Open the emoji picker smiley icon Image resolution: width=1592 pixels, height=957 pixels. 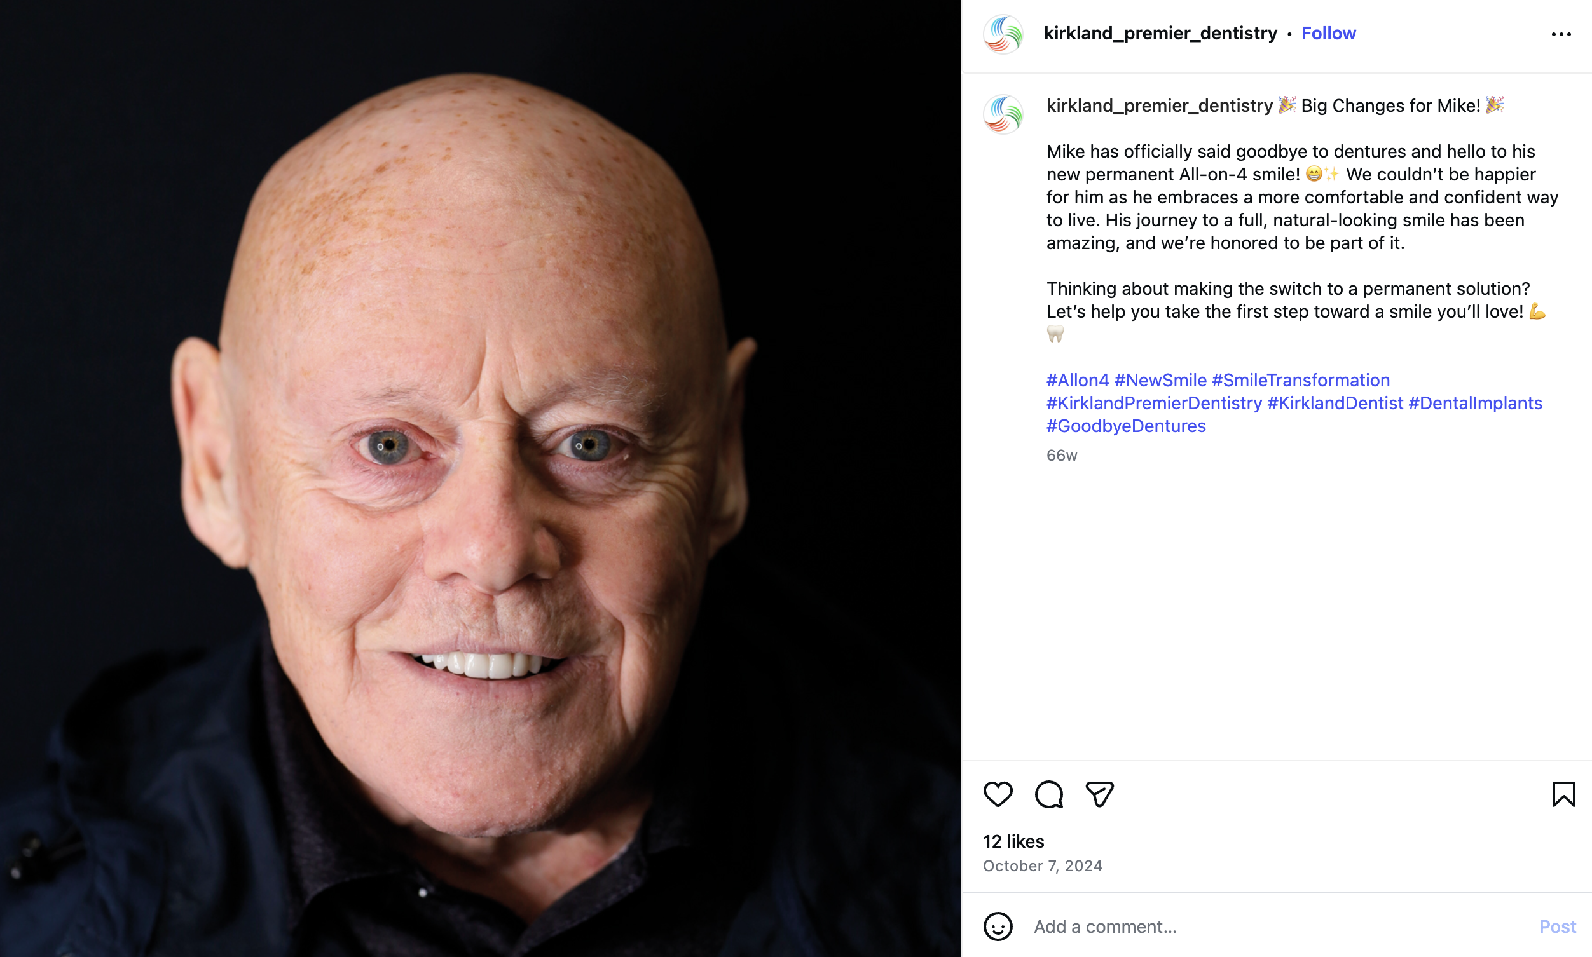[x=998, y=926]
